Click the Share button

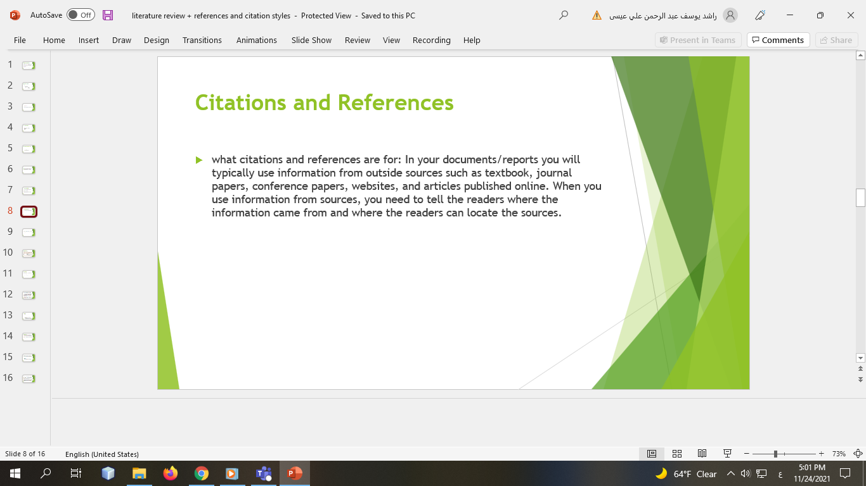tap(836, 40)
